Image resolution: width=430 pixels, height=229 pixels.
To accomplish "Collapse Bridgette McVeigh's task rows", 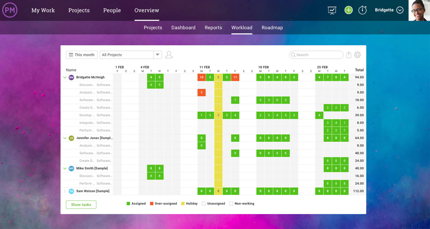I will tap(65, 77).
